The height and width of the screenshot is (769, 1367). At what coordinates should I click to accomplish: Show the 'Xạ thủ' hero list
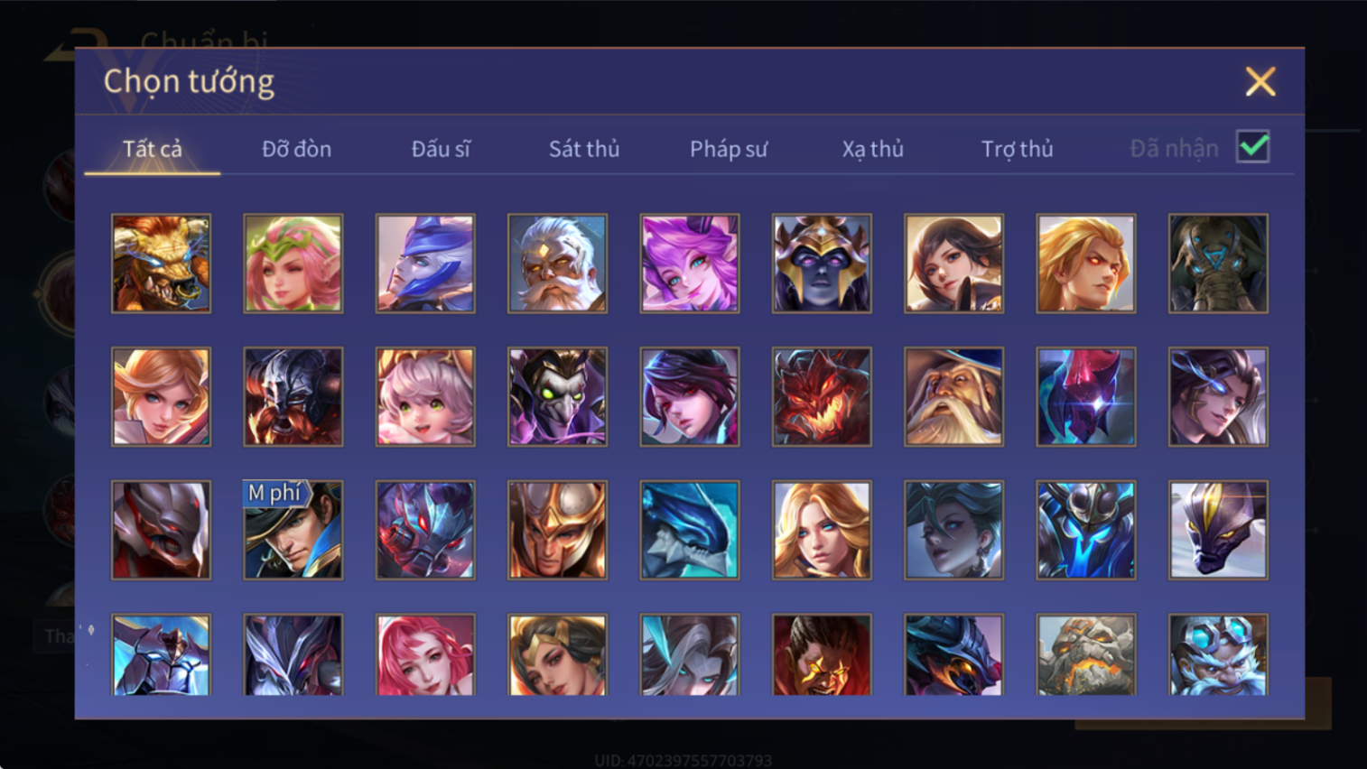pyautogui.click(x=872, y=149)
